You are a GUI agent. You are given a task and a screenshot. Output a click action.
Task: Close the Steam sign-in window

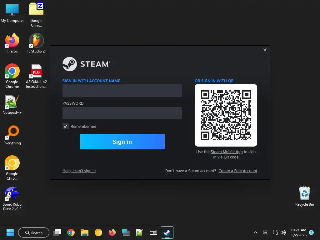pyautogui.click(x=265, y=50)
